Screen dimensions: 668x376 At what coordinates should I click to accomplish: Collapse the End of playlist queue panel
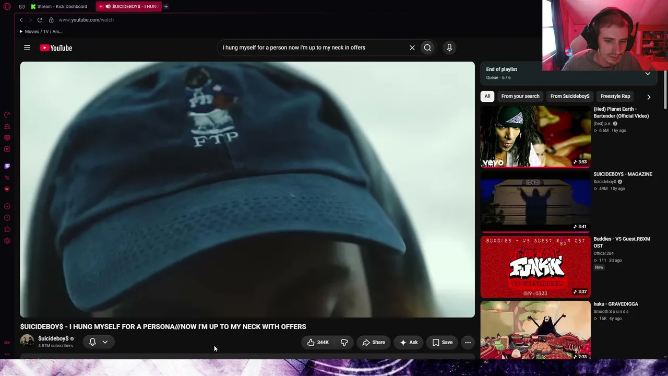point(648,74)
